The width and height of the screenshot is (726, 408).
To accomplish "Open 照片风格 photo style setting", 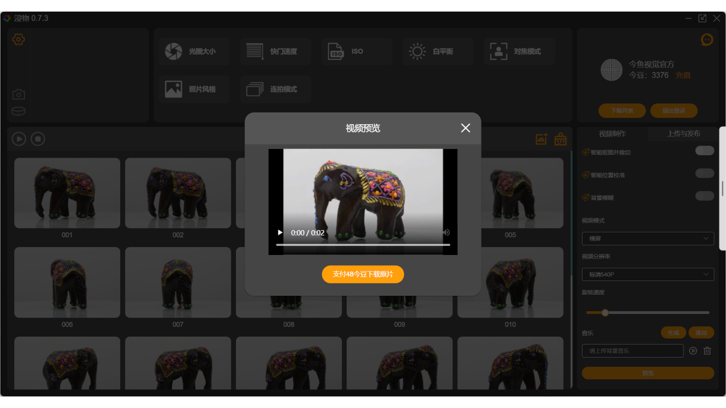I will (x=194, y=90).
